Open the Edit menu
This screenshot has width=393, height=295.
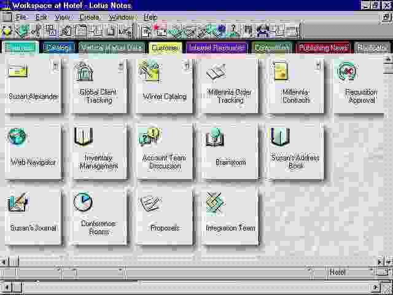coord(41,17)
